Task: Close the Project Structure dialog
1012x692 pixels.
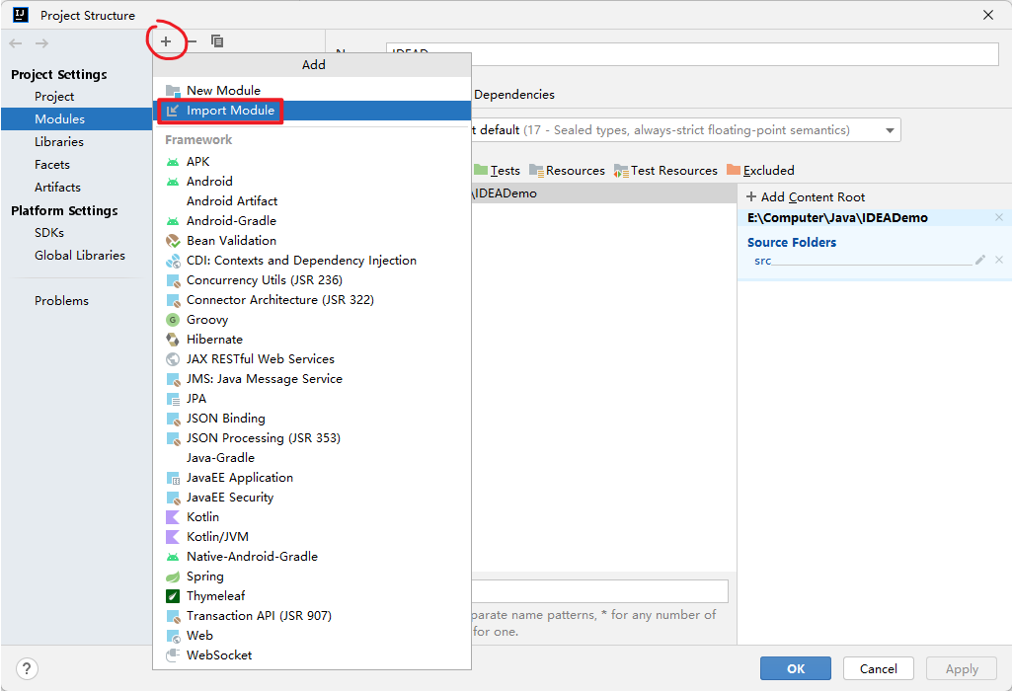Action: pos(988,15)
